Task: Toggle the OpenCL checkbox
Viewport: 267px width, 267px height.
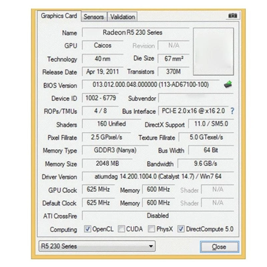Action: [x=87, y=229]
